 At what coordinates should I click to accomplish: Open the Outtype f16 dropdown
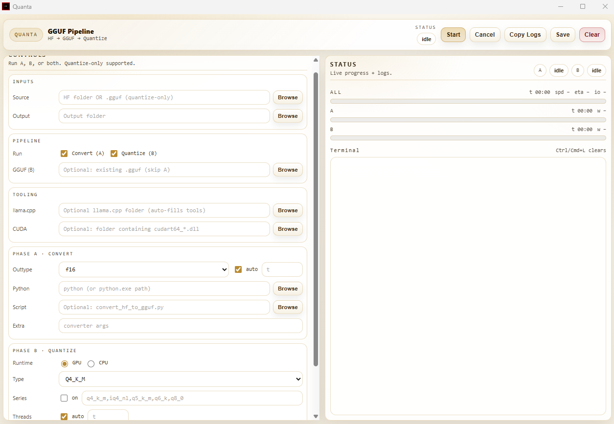(143, 269)
